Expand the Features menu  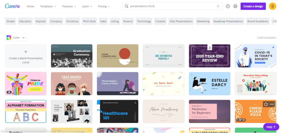[69, 6]
